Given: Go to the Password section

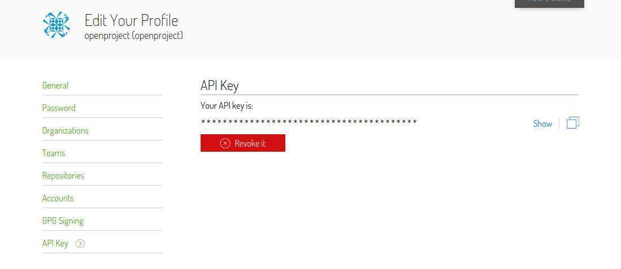Looking at the screenshot, I should [59, 108].
